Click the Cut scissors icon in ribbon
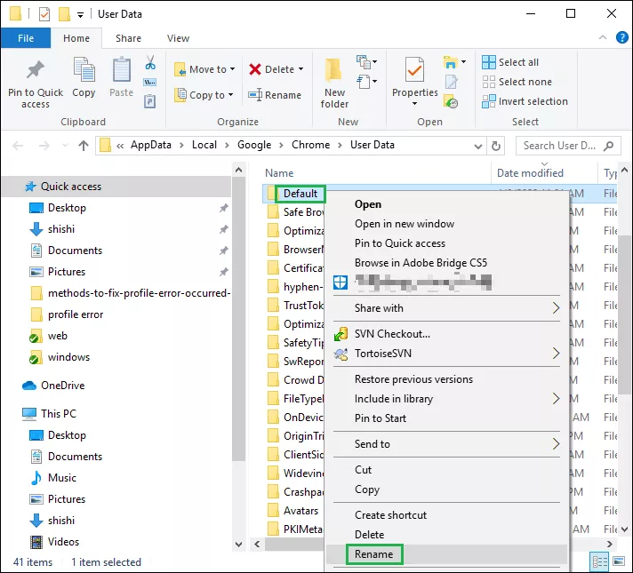 tap(150, 62)
